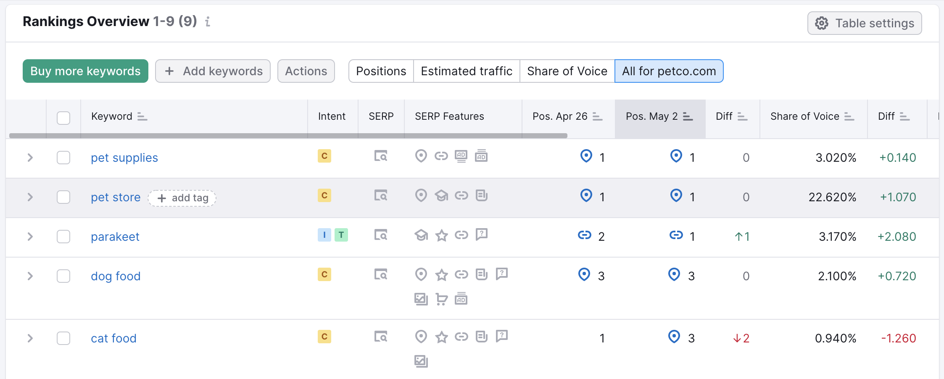
Task: Open the Share of Voice tab
Action: pyautogui.click(x=567, y=71)
